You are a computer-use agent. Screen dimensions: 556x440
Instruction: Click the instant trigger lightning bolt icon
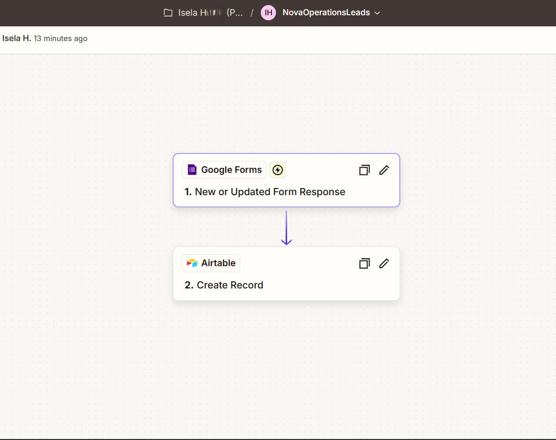(277, 170)
